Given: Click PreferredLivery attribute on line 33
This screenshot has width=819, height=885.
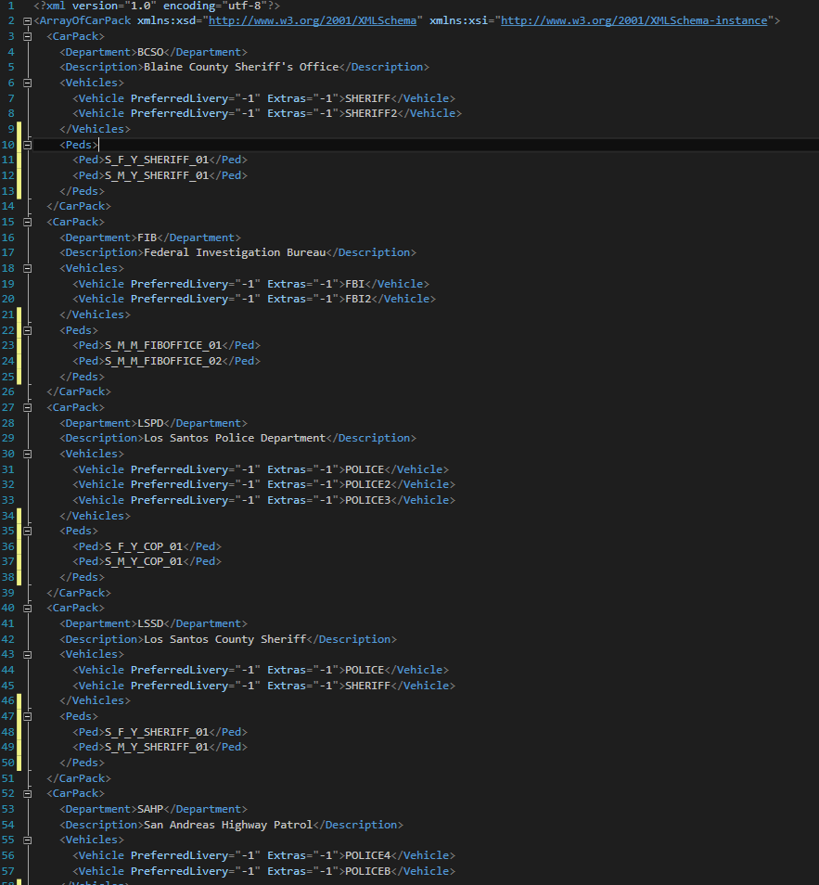Looking at the screenshot, I should coord(180,500).
